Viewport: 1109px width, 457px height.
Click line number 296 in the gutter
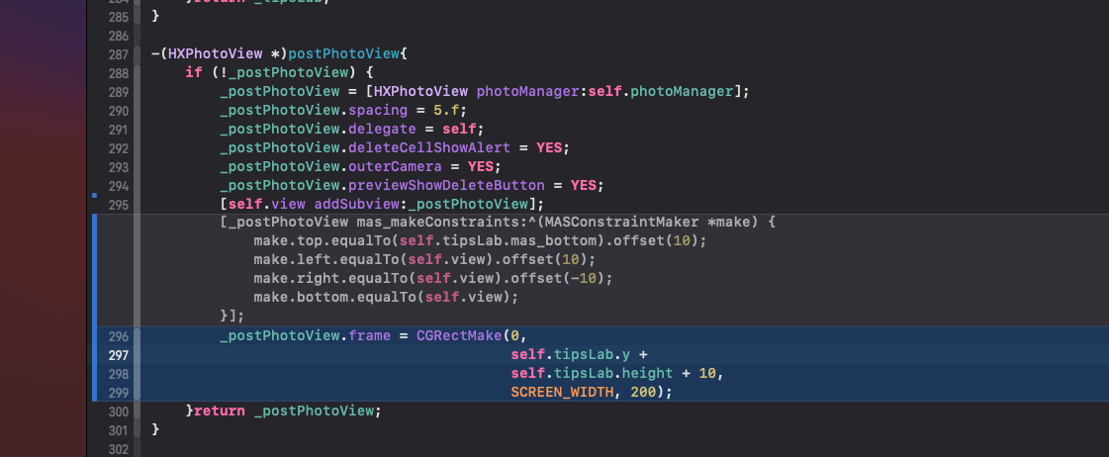click(118, 336)
